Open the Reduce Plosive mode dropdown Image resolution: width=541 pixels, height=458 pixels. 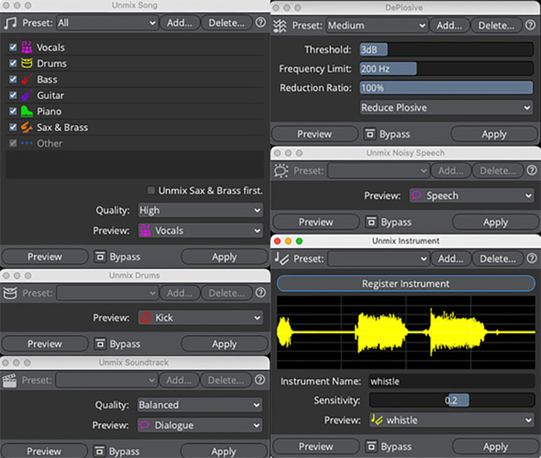446,107
